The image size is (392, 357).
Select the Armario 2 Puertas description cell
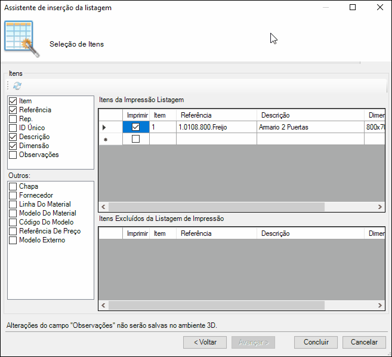coord(310,127)
